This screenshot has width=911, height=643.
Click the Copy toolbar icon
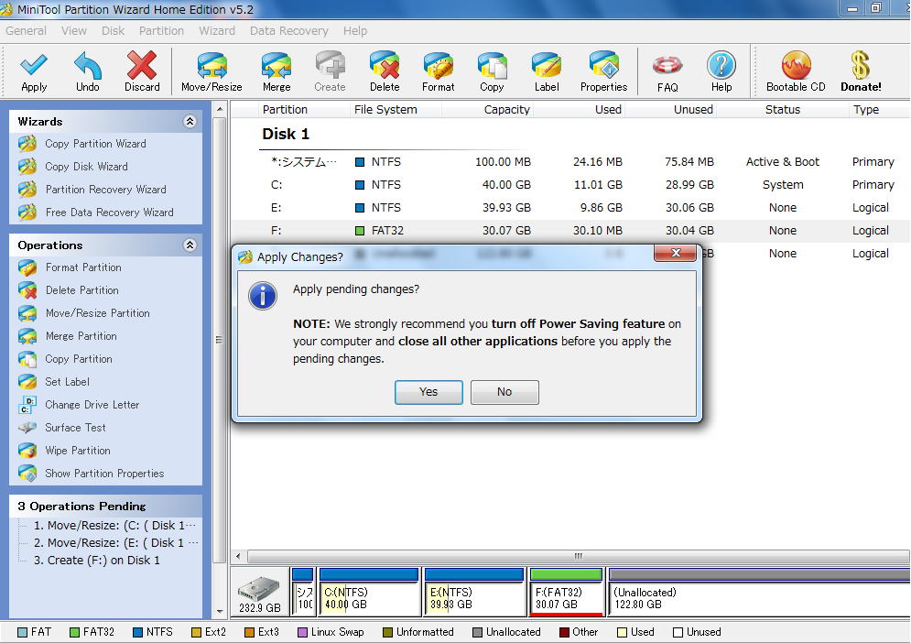coord(492,65)
